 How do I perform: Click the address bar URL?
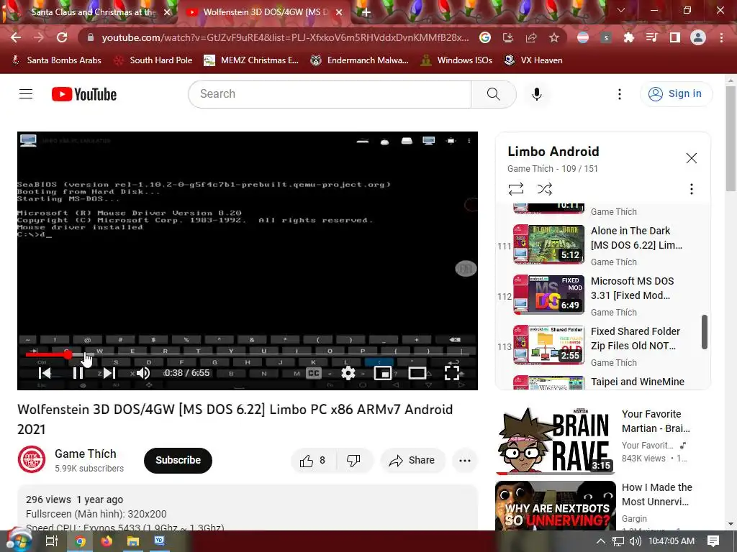click(285, 37)
